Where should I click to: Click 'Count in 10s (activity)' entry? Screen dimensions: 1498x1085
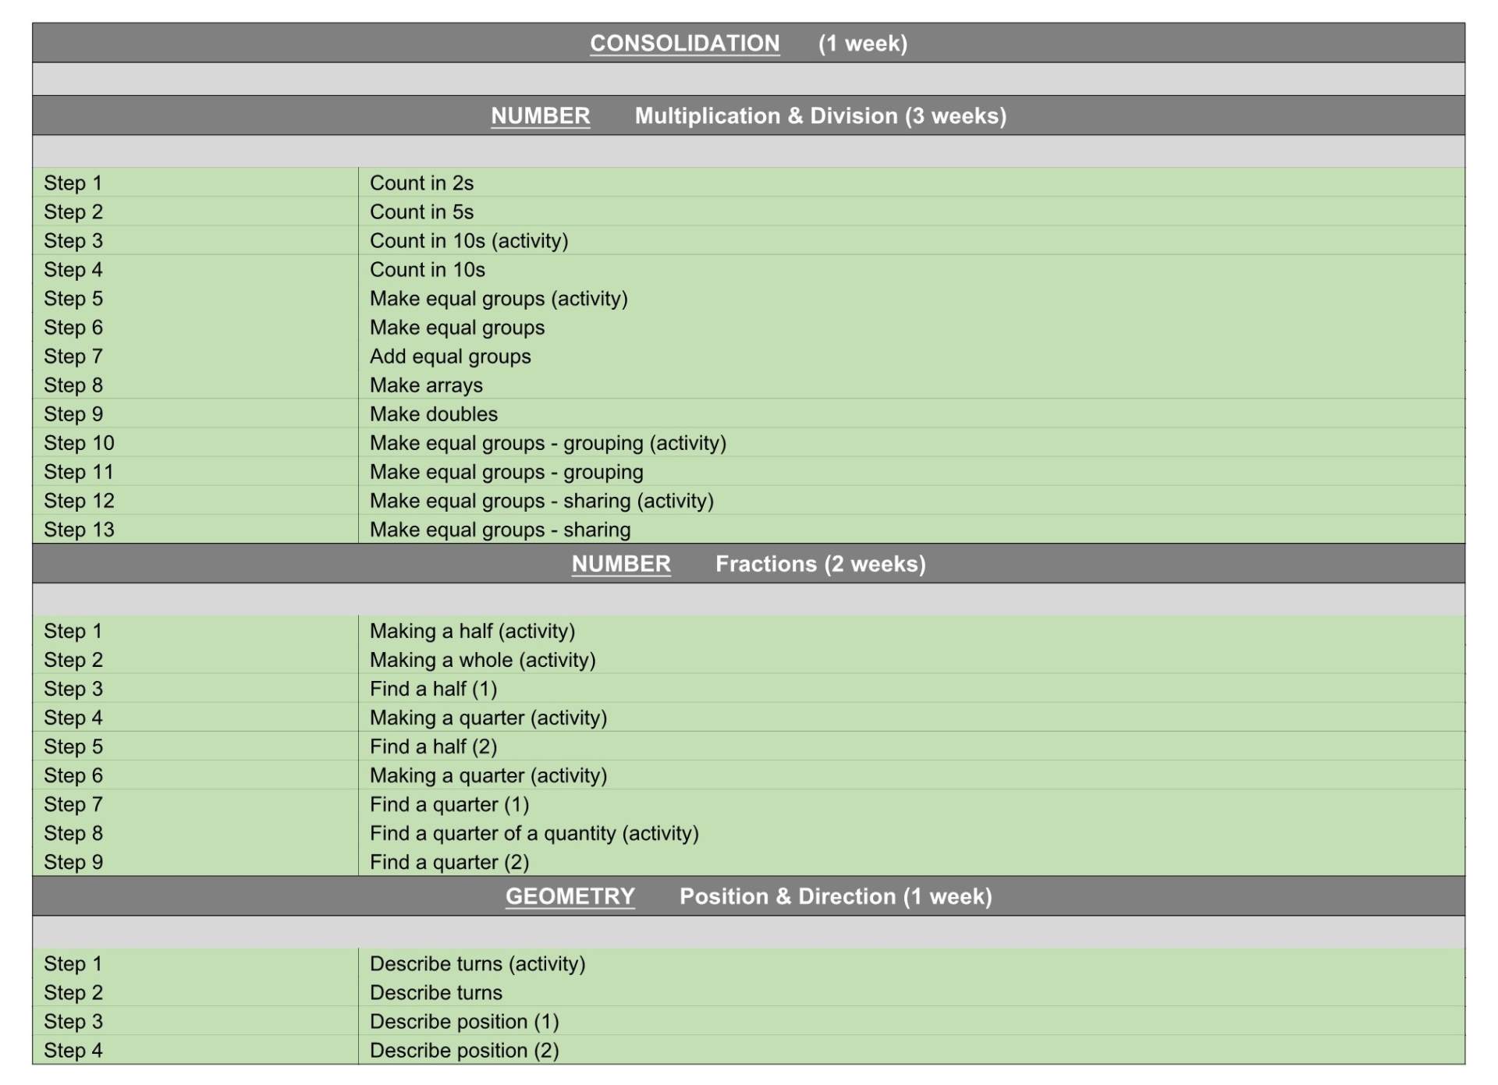click(x=469, y=241)
